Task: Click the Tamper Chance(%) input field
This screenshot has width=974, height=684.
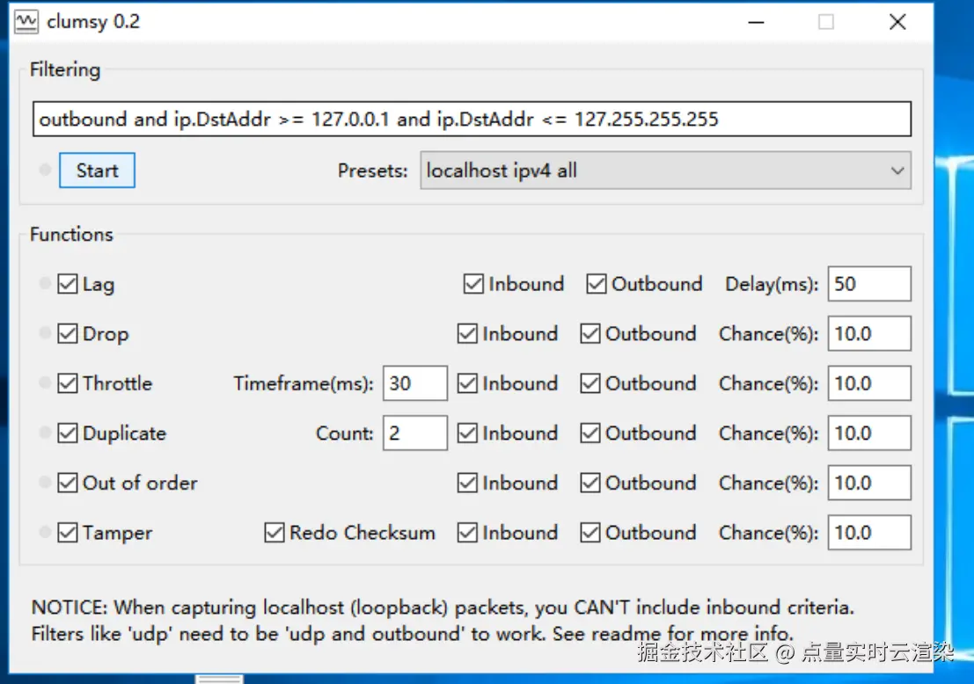Action: point(869,533)
